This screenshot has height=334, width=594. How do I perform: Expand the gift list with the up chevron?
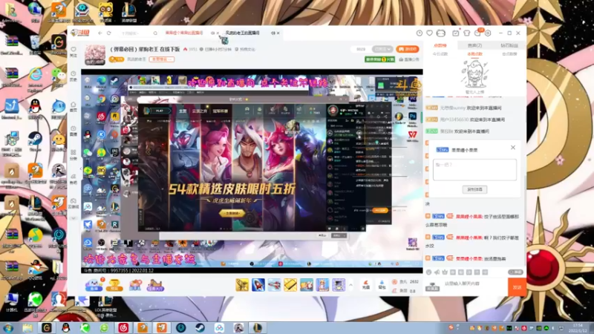350,285
